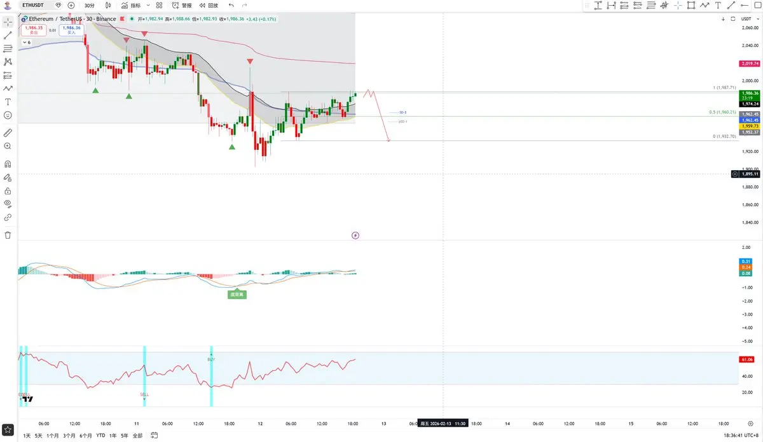This screenshot has height=442, width=763.
Task: Click the 底背离 divergence label on MACD
Action: click(238, 294)
